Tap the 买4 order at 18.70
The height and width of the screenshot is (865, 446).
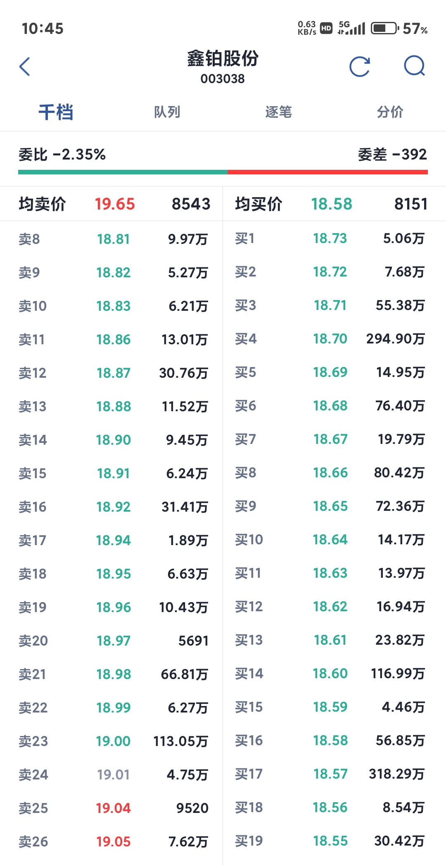coord(334,338)
